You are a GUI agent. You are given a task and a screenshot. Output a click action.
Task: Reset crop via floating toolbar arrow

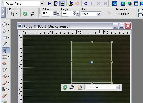72,87
